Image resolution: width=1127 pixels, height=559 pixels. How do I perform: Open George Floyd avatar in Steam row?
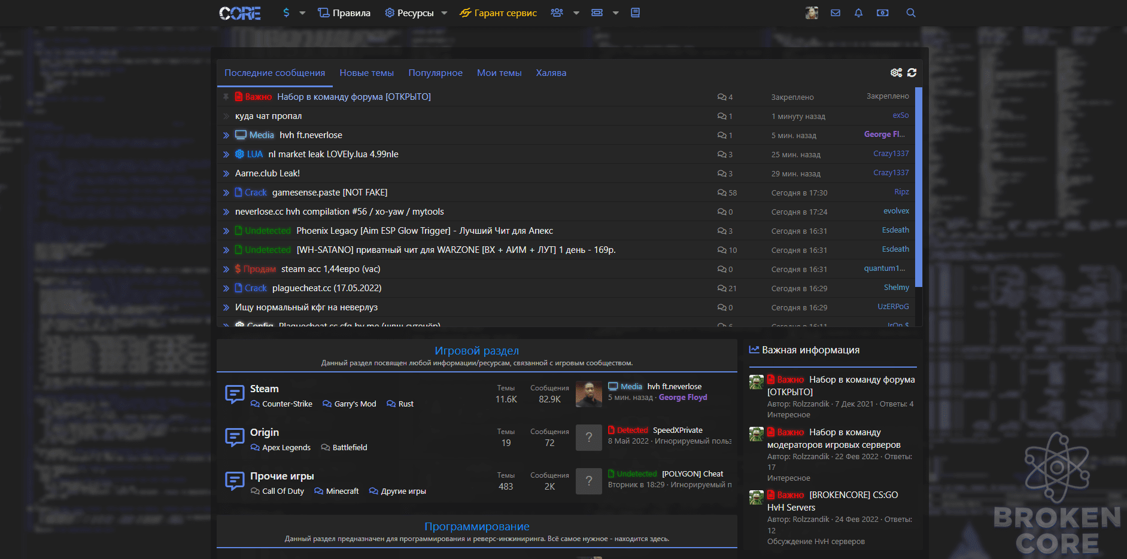coord(589,395)
